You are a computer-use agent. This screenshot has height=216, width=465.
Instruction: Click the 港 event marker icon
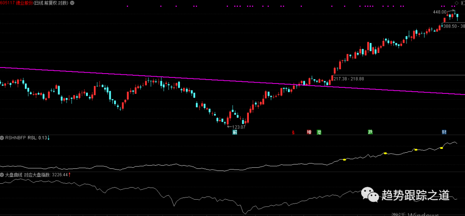coord(319,132)
